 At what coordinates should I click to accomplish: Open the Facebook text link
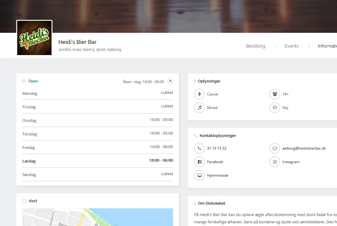click(215, 162)
